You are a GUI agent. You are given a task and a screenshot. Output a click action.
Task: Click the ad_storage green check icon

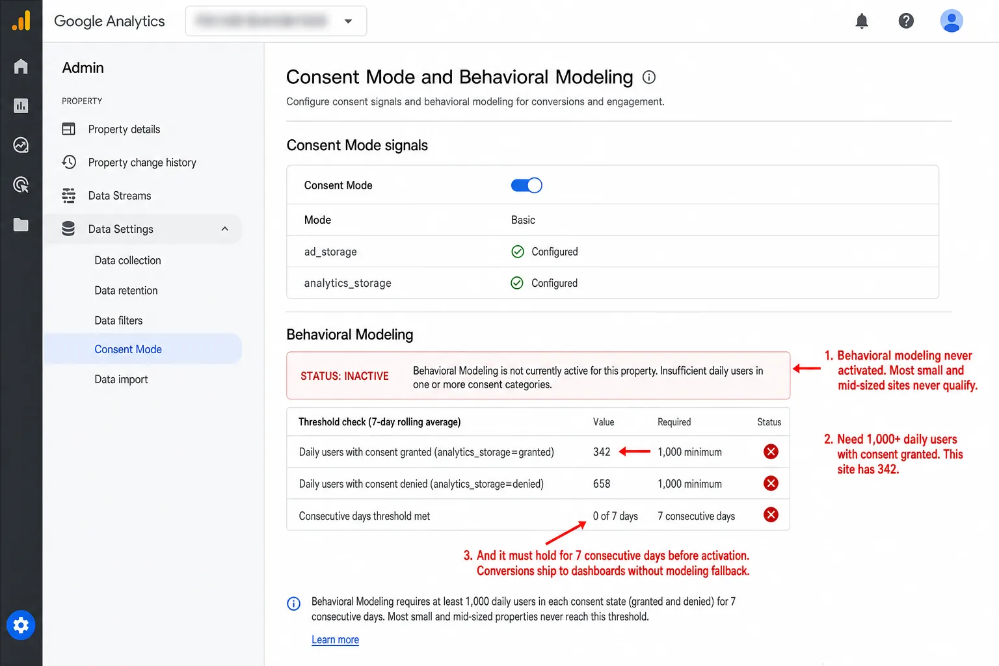[x=518, y=252]
